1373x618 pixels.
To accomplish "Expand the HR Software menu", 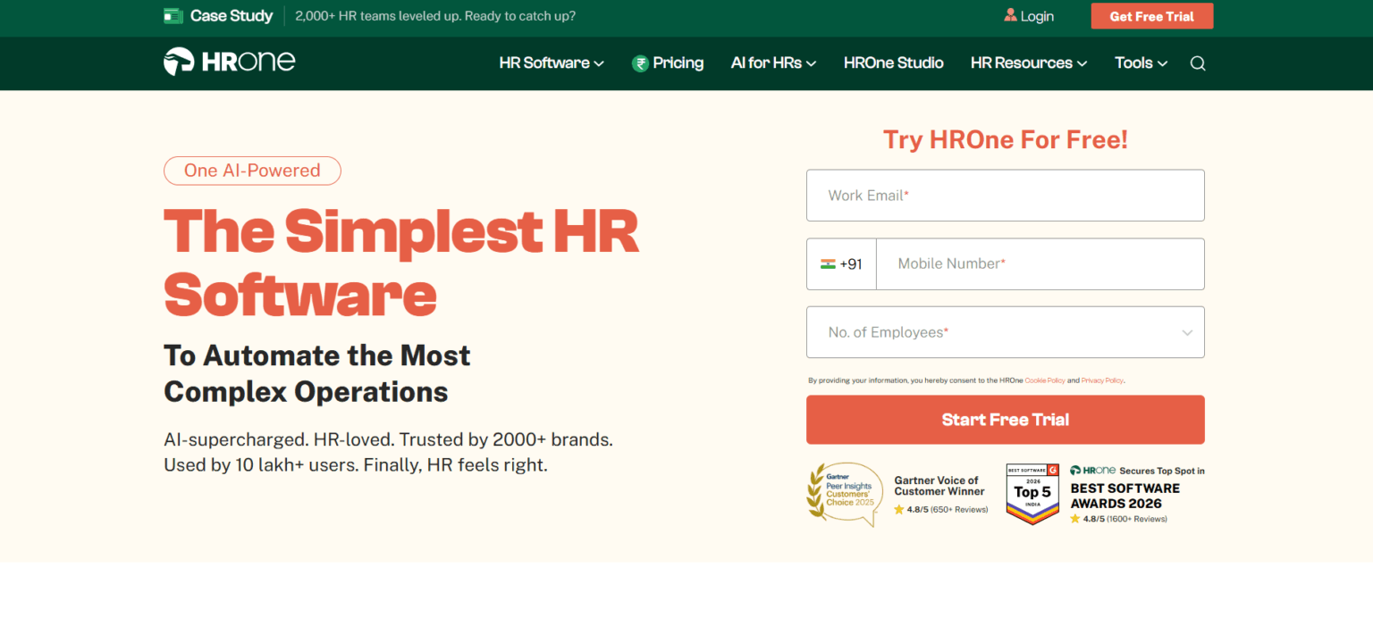I will [552, 63].
